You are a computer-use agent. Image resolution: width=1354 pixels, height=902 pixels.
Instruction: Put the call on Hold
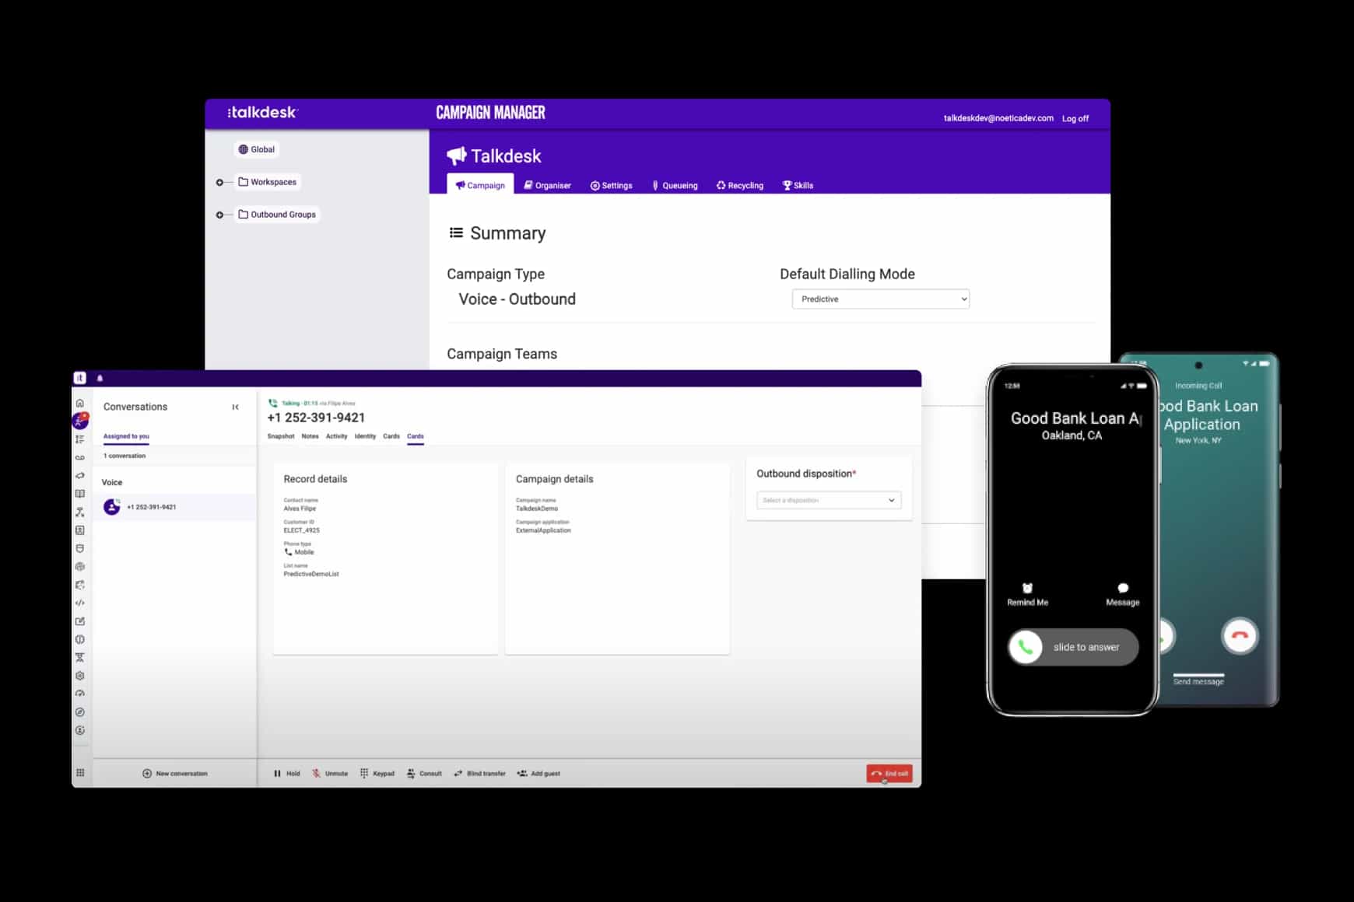(x=286, y=774)
